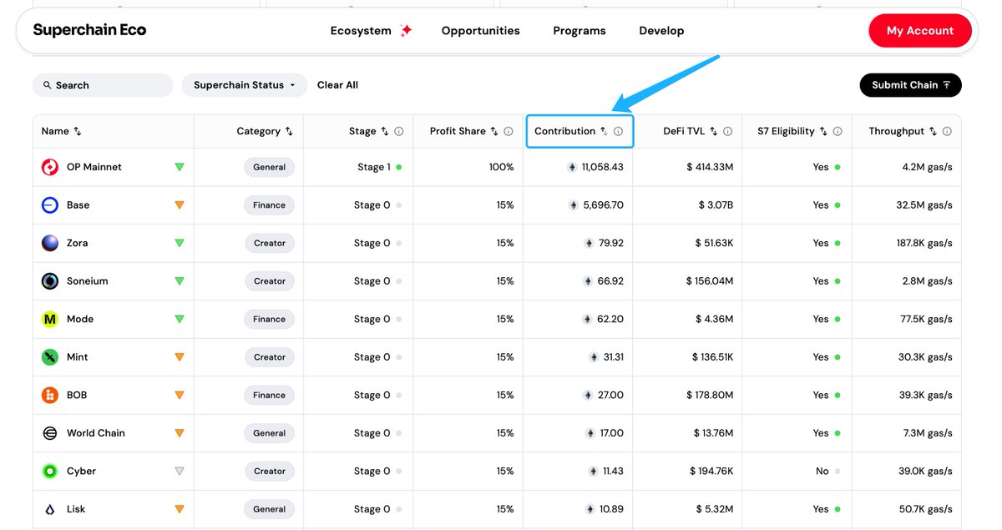Open the Develop nav menu

pos(661,30)
